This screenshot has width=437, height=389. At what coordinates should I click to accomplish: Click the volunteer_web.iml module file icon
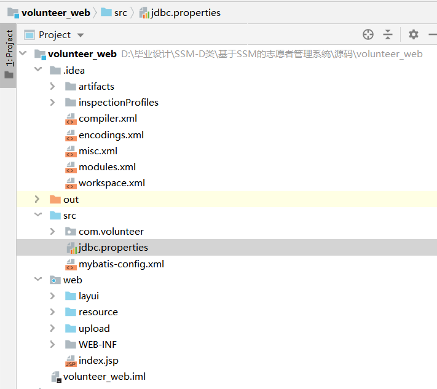(x=55, y=377)
